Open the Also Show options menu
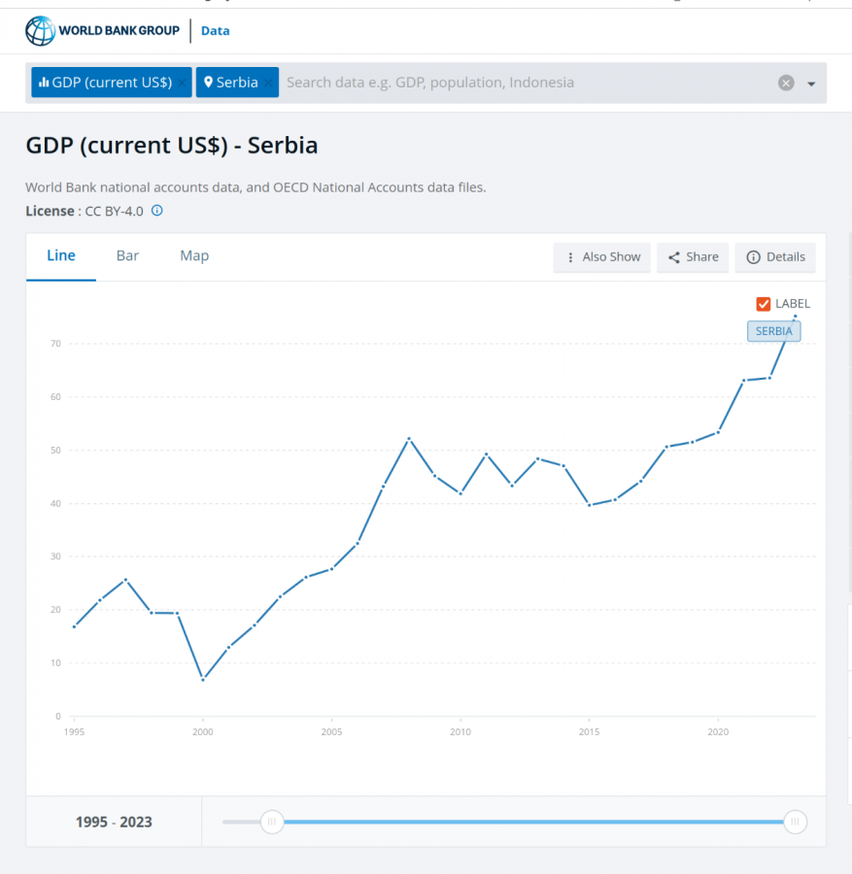 [602, 257]
